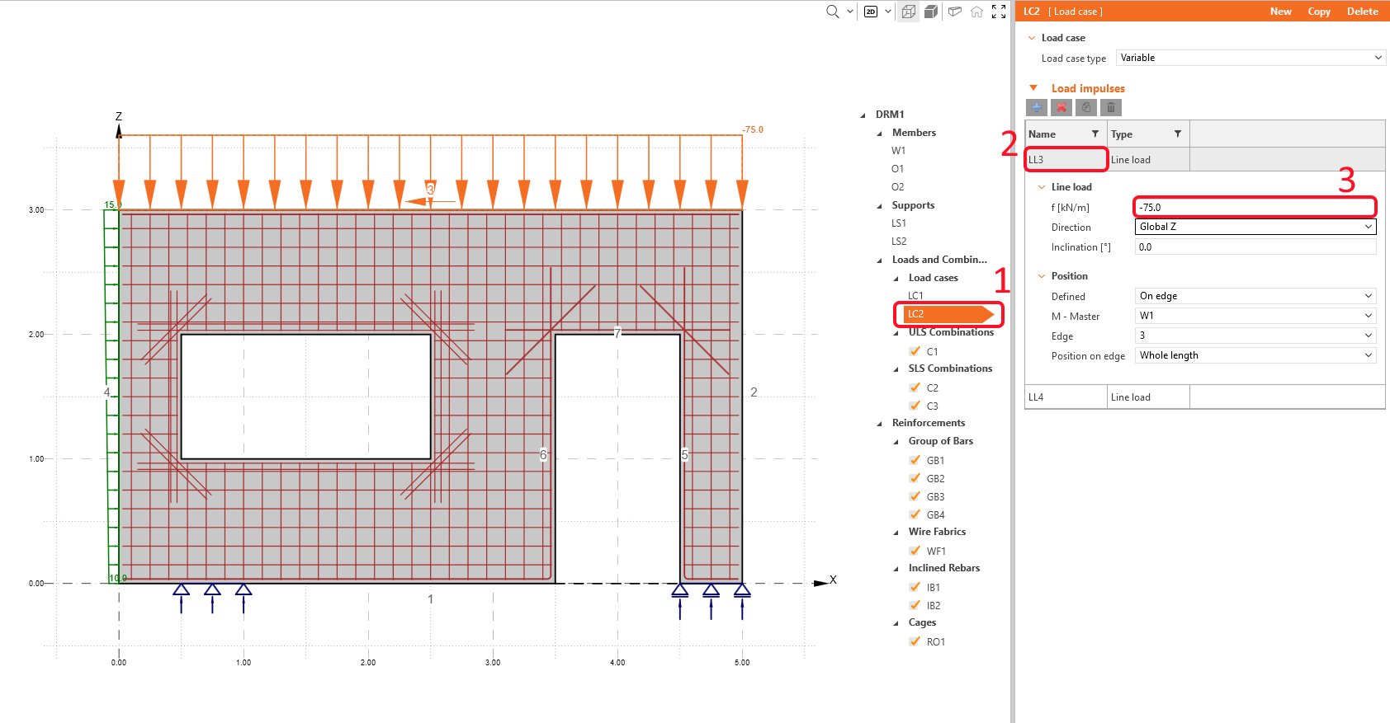Toggle the GB3 group of bars checkbox

tap(915, 496)
